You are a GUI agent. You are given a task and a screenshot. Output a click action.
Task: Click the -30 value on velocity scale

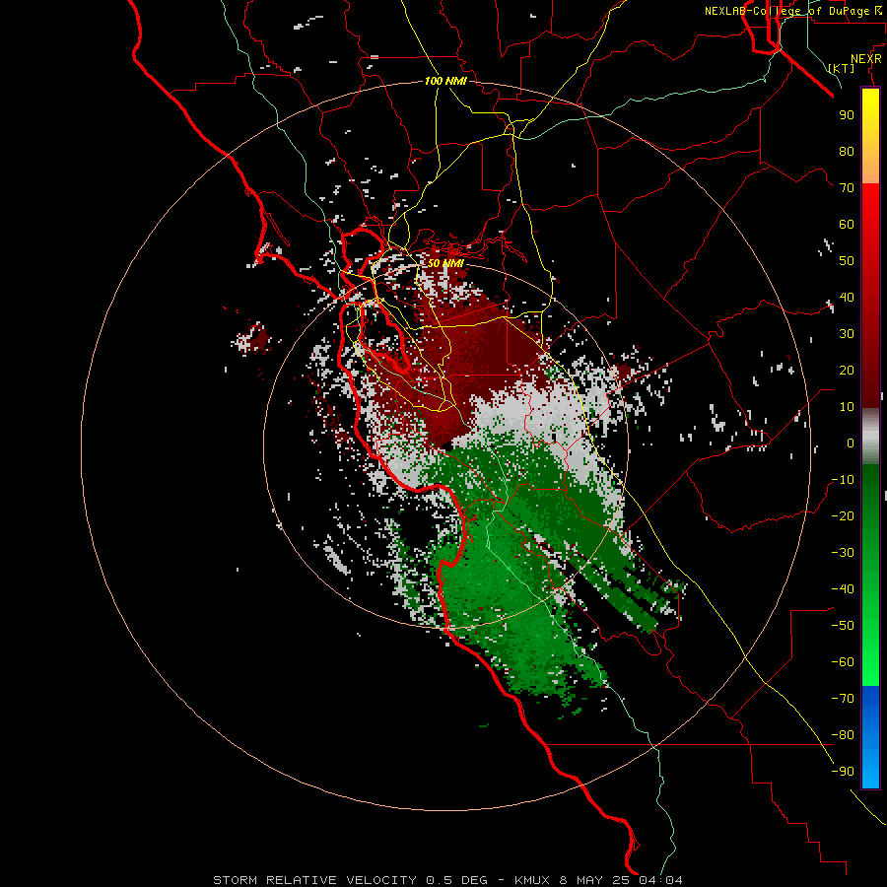click(x=843, y=553)
